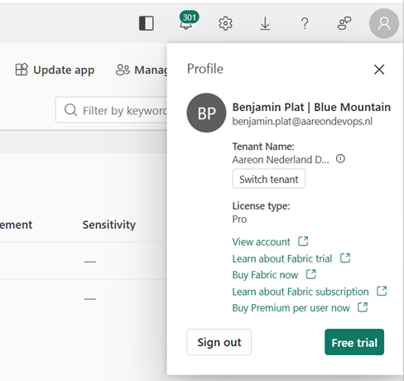Open Learn about Fabric subscription link
This screenshot has height=381, width=404.
click(301, 292)
